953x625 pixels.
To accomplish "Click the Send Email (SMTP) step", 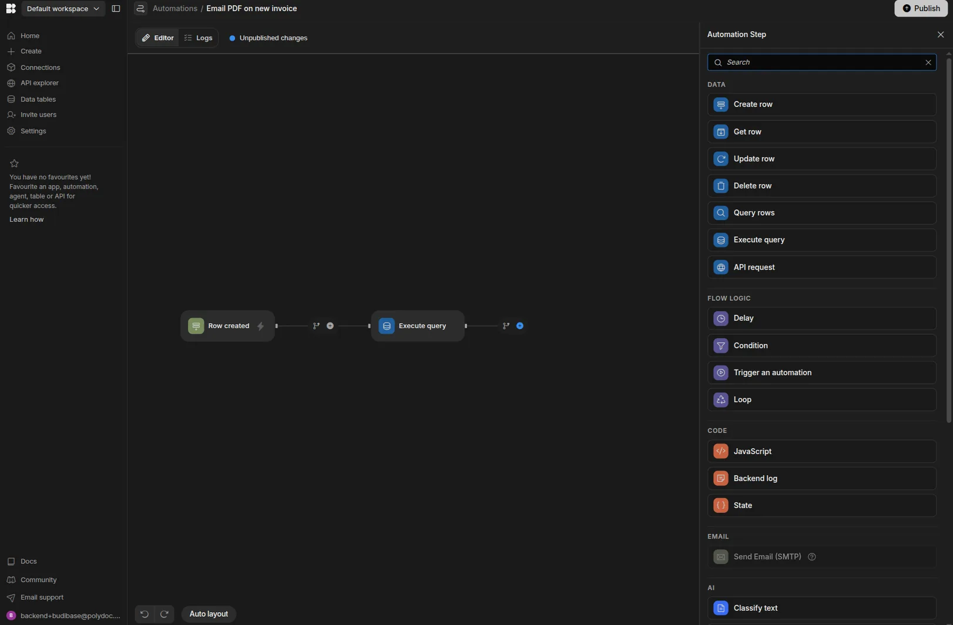I will coord(822,557).
